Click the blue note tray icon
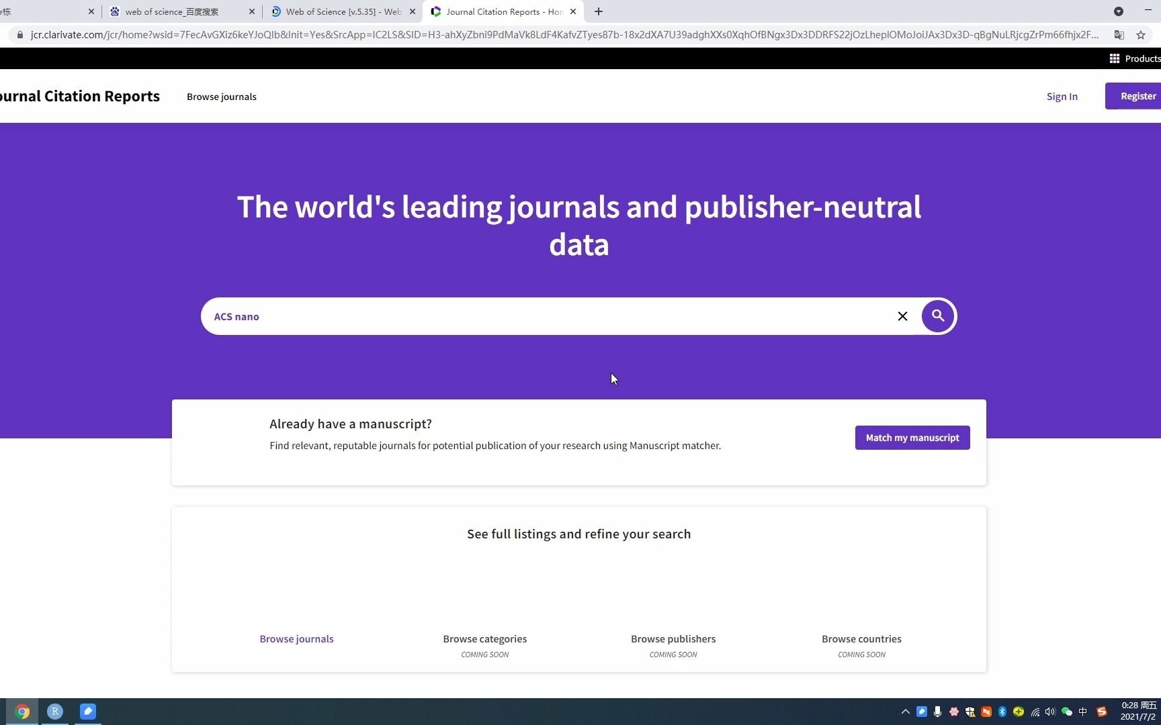Screen dimensions: 1161x725 [922, 712]
